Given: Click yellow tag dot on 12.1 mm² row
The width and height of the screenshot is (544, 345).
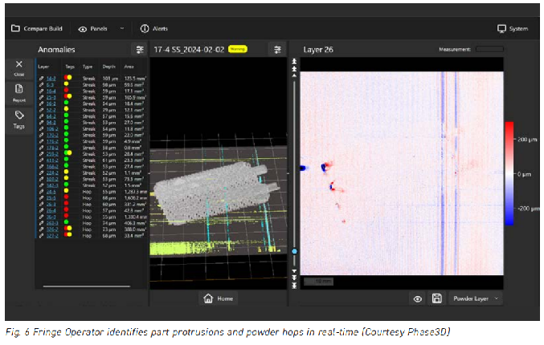Looking at the screenshot, I should (66, 109).
